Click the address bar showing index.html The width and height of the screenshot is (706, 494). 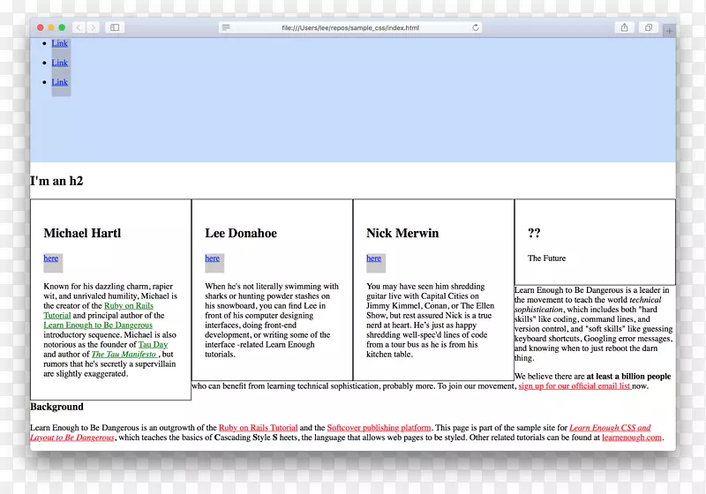coord(350,27)
